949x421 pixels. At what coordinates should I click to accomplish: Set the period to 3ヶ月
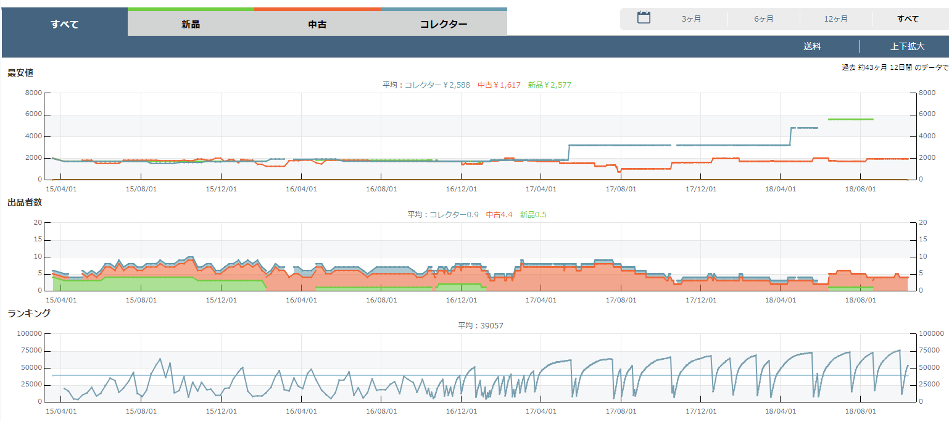click(691, 19)
